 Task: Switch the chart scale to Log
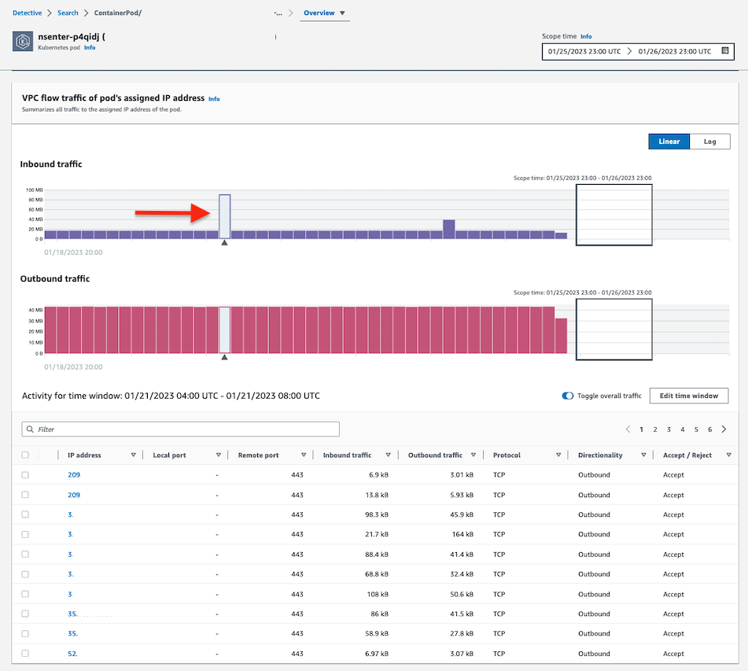[709, 142]
